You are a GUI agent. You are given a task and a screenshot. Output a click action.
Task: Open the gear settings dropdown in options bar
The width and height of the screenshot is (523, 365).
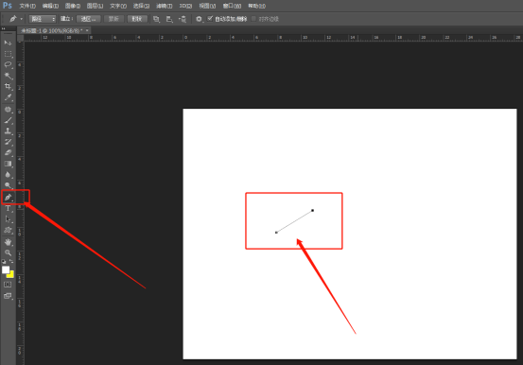(200, 19)
